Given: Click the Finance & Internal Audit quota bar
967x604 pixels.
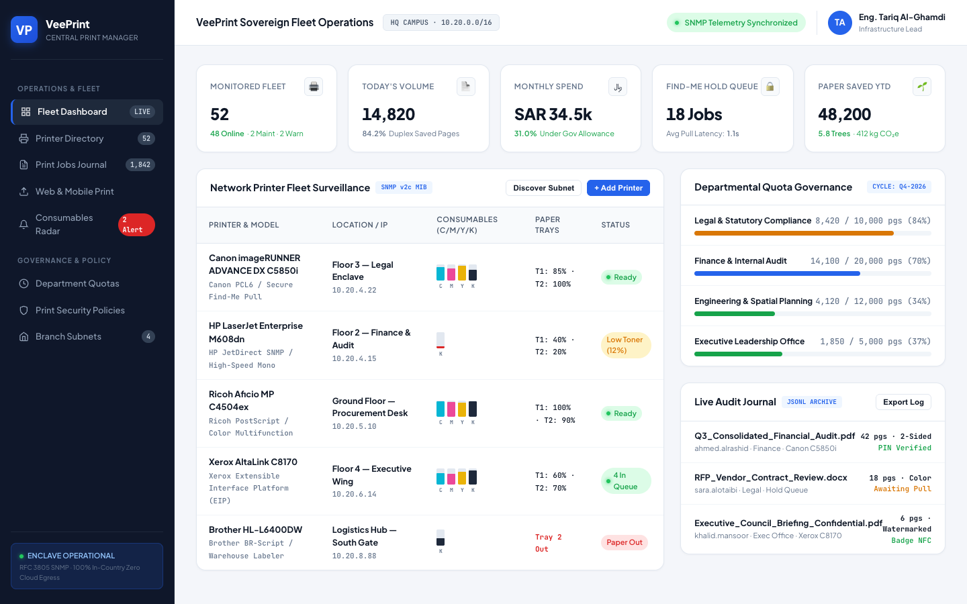Looking at the screenshot, I should pyautogui.click(x=813, y=274).
